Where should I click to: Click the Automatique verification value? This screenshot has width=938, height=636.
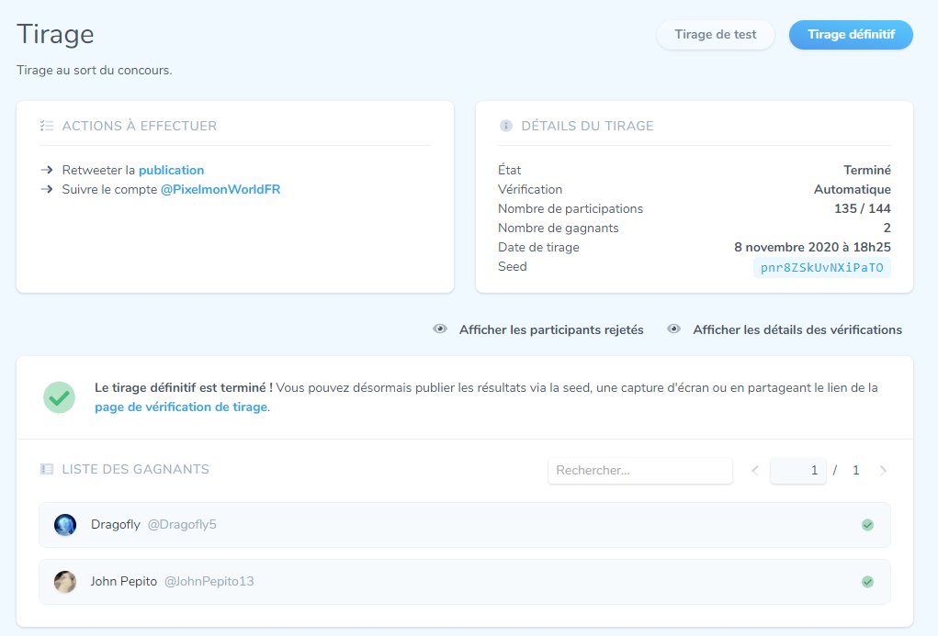point(852,189)
